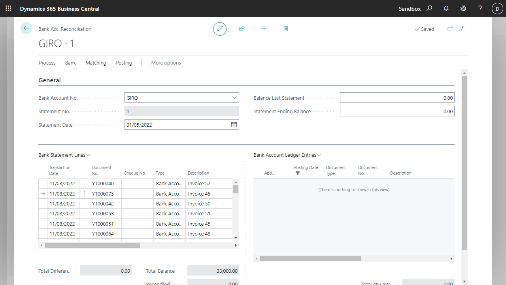Click the Statement No. field
The width and height of the screenshot is (506, 285).
click(x=182, y=111)
